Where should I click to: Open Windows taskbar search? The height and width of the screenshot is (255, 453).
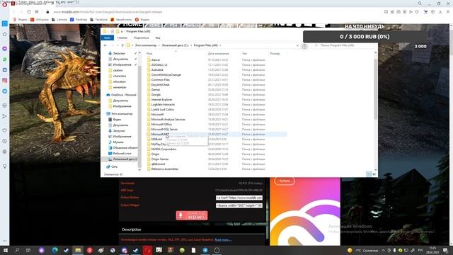pos(17,250)
